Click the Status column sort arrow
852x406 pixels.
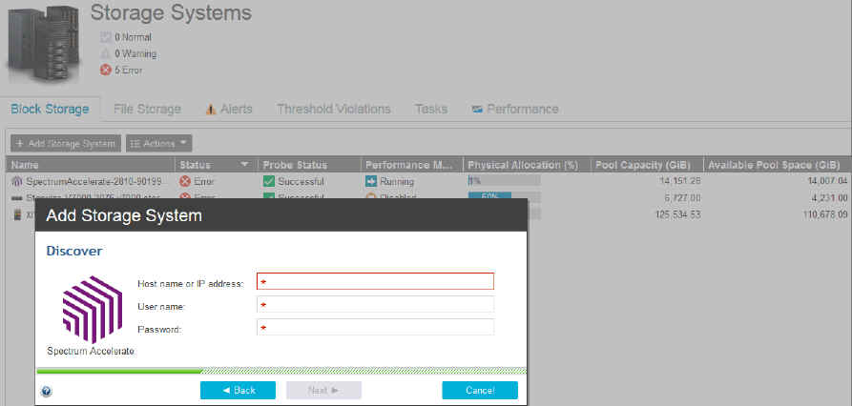pyautogui.click(x=244, y=164)
